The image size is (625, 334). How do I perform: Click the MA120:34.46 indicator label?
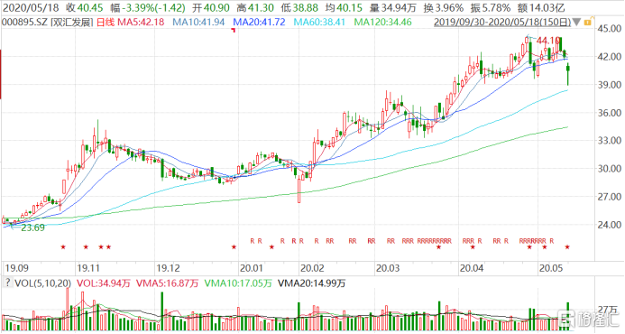pos(382,22)
